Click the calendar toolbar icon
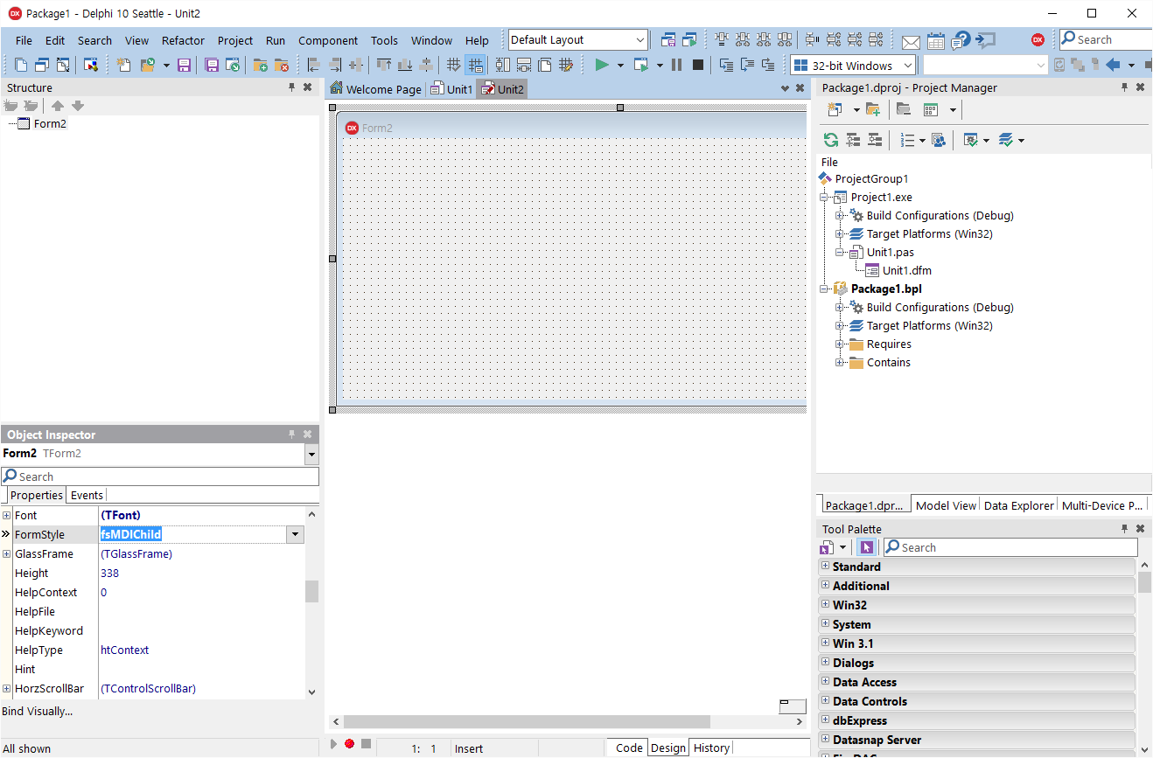This screenshot has height=758, width=1153. [936, 40]
